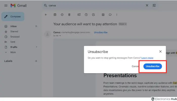Close the Unsubscribe dialog with the X
177x101 pixels.
click(x=160, y=52)
